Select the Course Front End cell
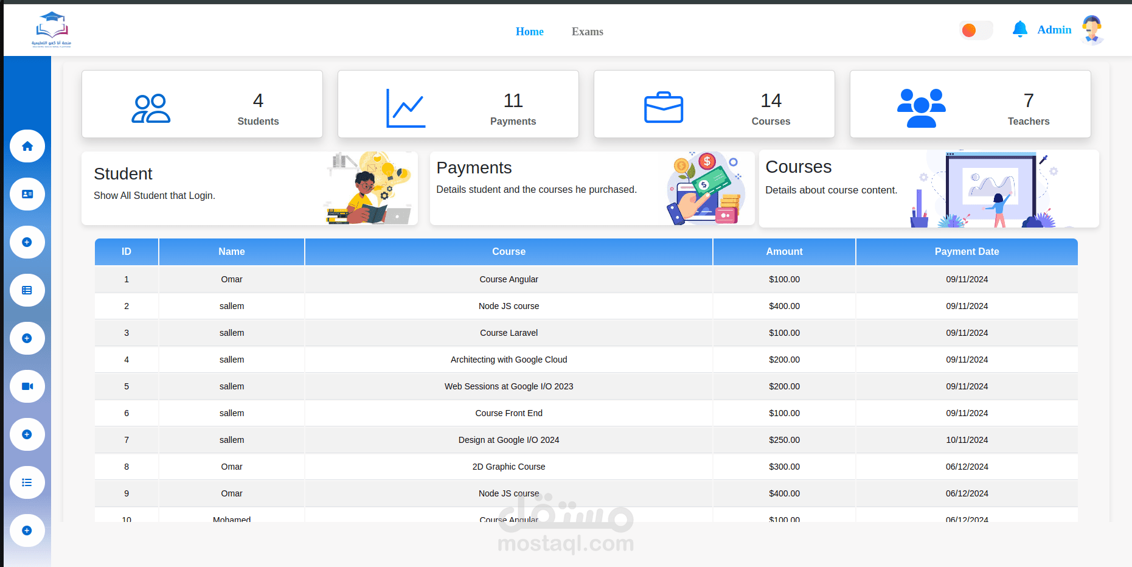The image size is (1132, 567). pos(509,413)
